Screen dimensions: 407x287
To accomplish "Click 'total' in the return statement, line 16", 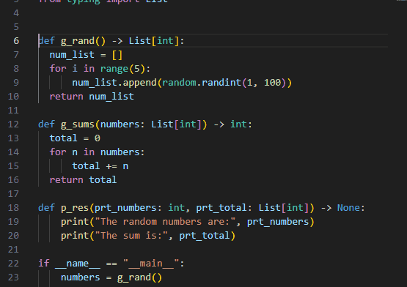I will coord(103,180).
